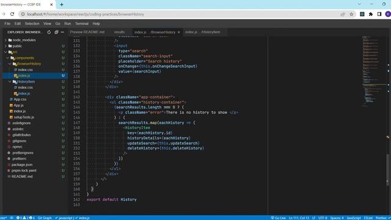Image resolution: width=391 pixels, height=220 pixels.
Task: Refresh the Explorer file tree
Action: tap(49, 32)
